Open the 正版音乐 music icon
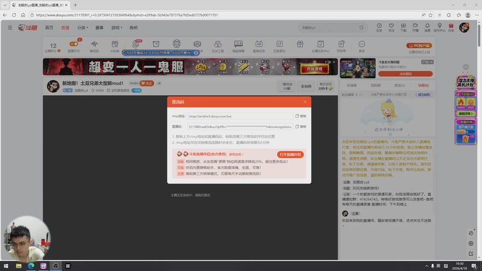 click(x=279, y=46)
